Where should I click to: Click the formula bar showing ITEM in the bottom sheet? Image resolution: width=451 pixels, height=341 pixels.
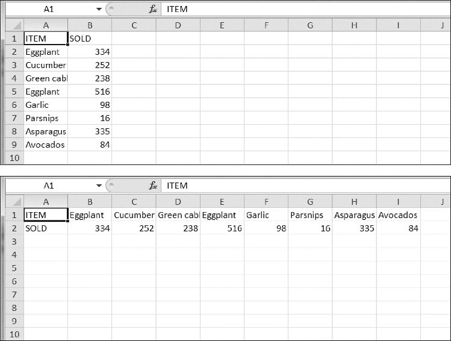point(306,186)
